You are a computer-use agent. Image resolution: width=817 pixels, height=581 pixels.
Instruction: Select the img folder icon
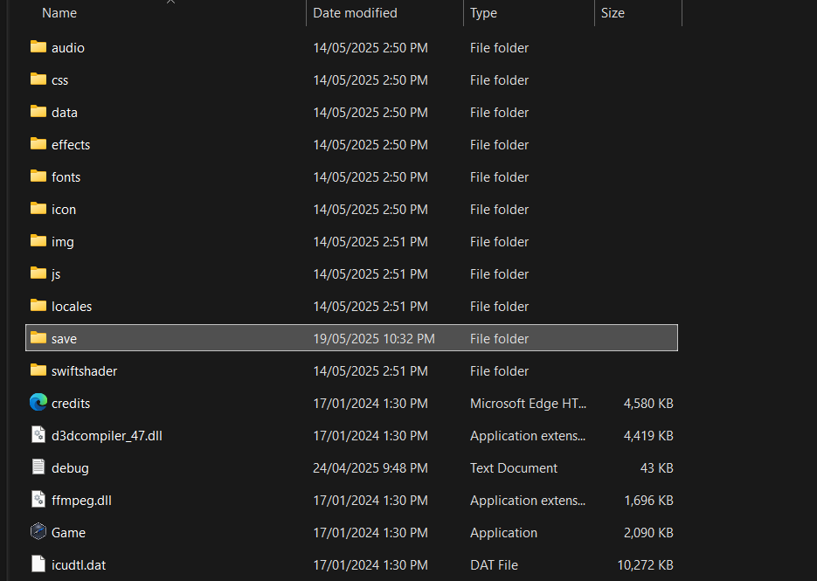(38, 241)
